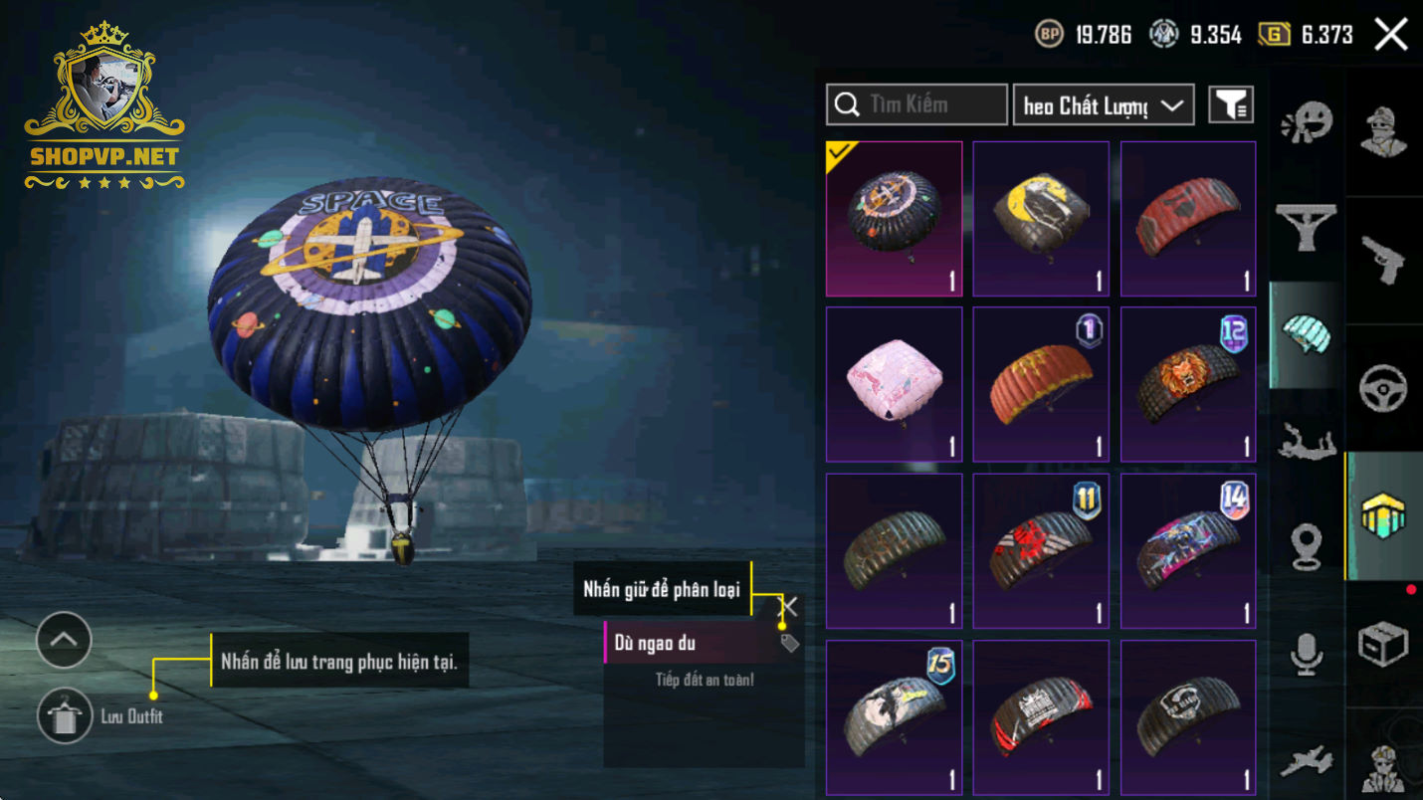Click the G gold currency icon
1423x800 pixels.
coord(1274,35)
